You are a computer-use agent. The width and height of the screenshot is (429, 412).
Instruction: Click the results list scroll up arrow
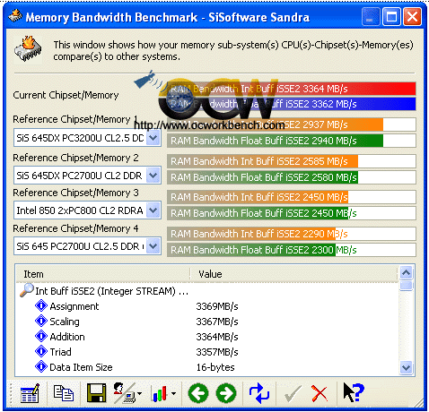(x=407, y=272)
